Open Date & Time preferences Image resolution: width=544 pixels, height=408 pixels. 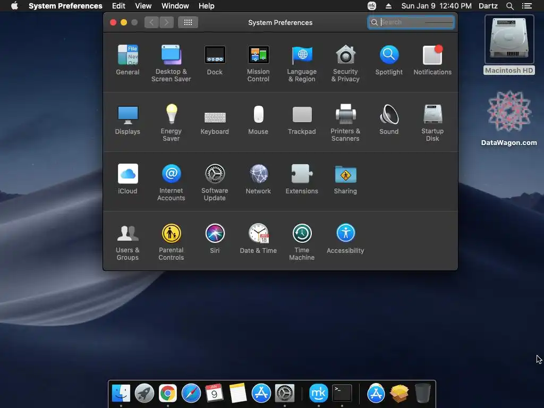click(x=258, y=239)
